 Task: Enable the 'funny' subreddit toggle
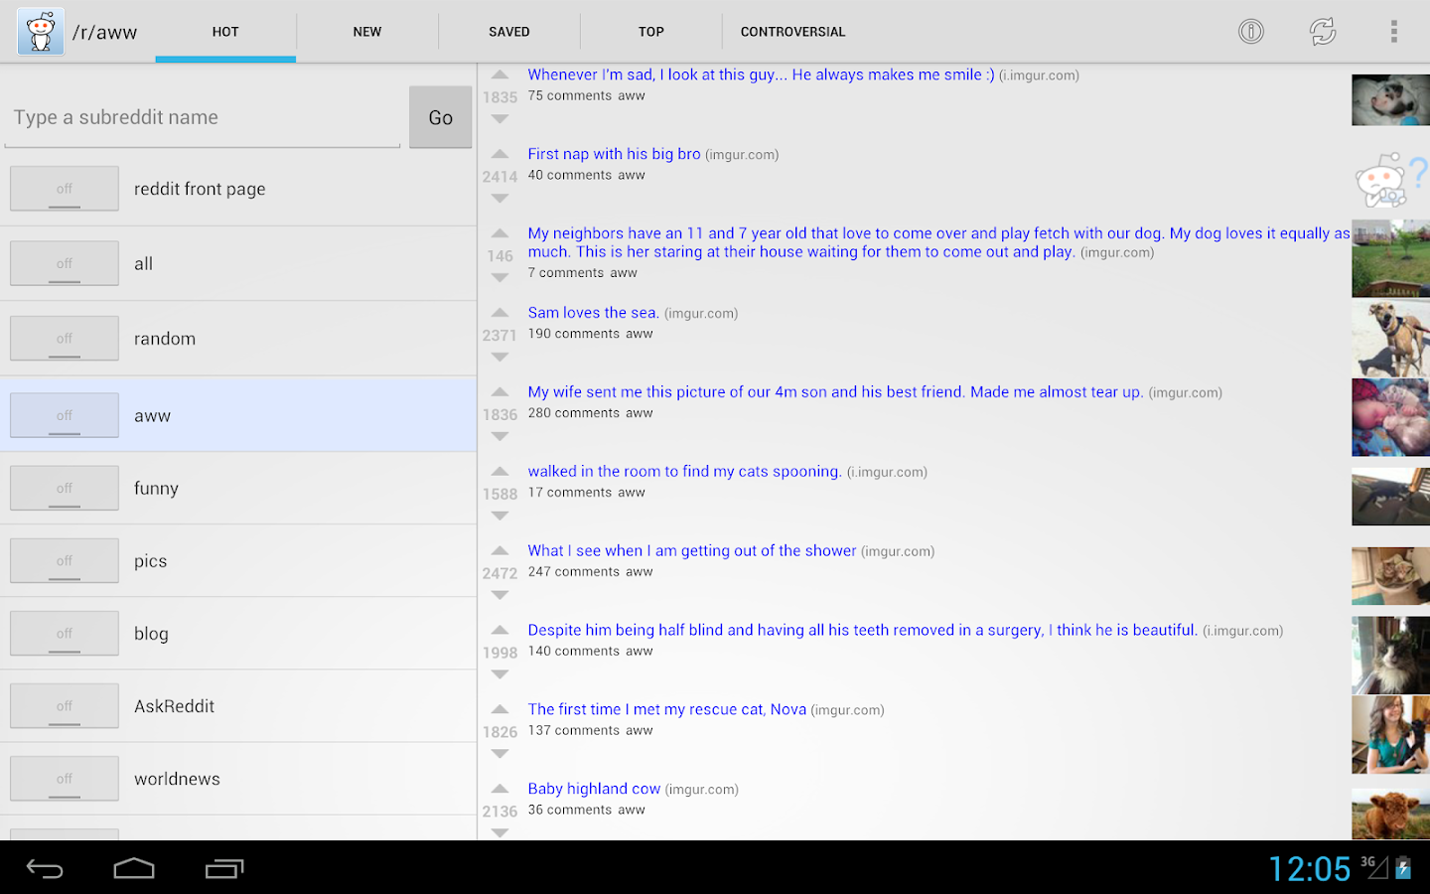(64, 488)
